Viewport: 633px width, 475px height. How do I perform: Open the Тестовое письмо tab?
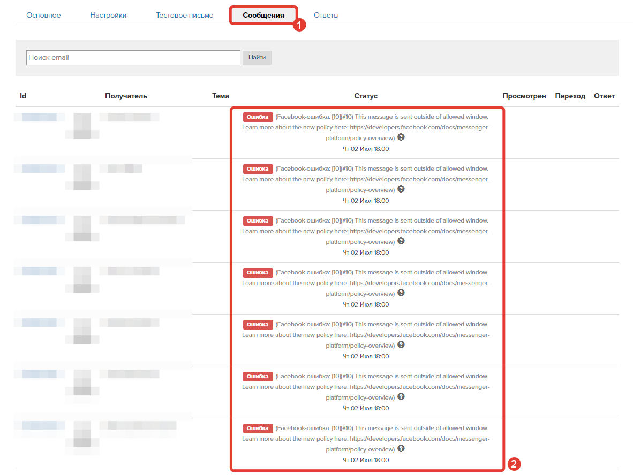pyautogui.click(x=184, y=16)
